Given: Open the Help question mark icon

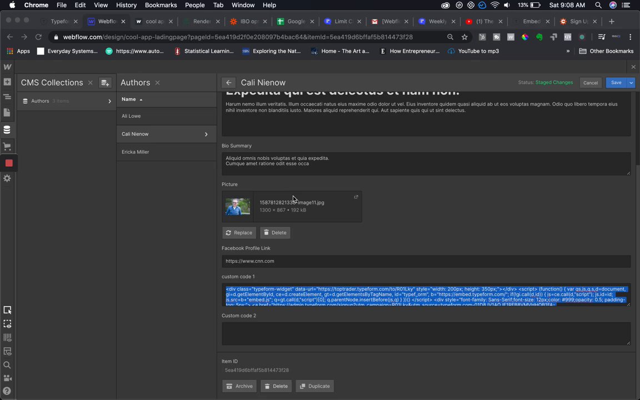Looking at the screenshot, I should tap(7, 391).
